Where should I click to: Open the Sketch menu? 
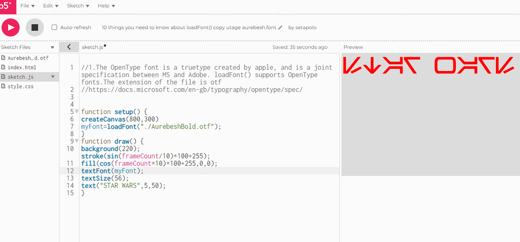(x=78, y=6)
